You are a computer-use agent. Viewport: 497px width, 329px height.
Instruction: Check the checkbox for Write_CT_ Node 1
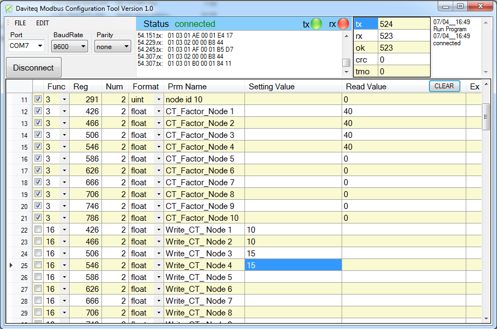coord(38,229)
